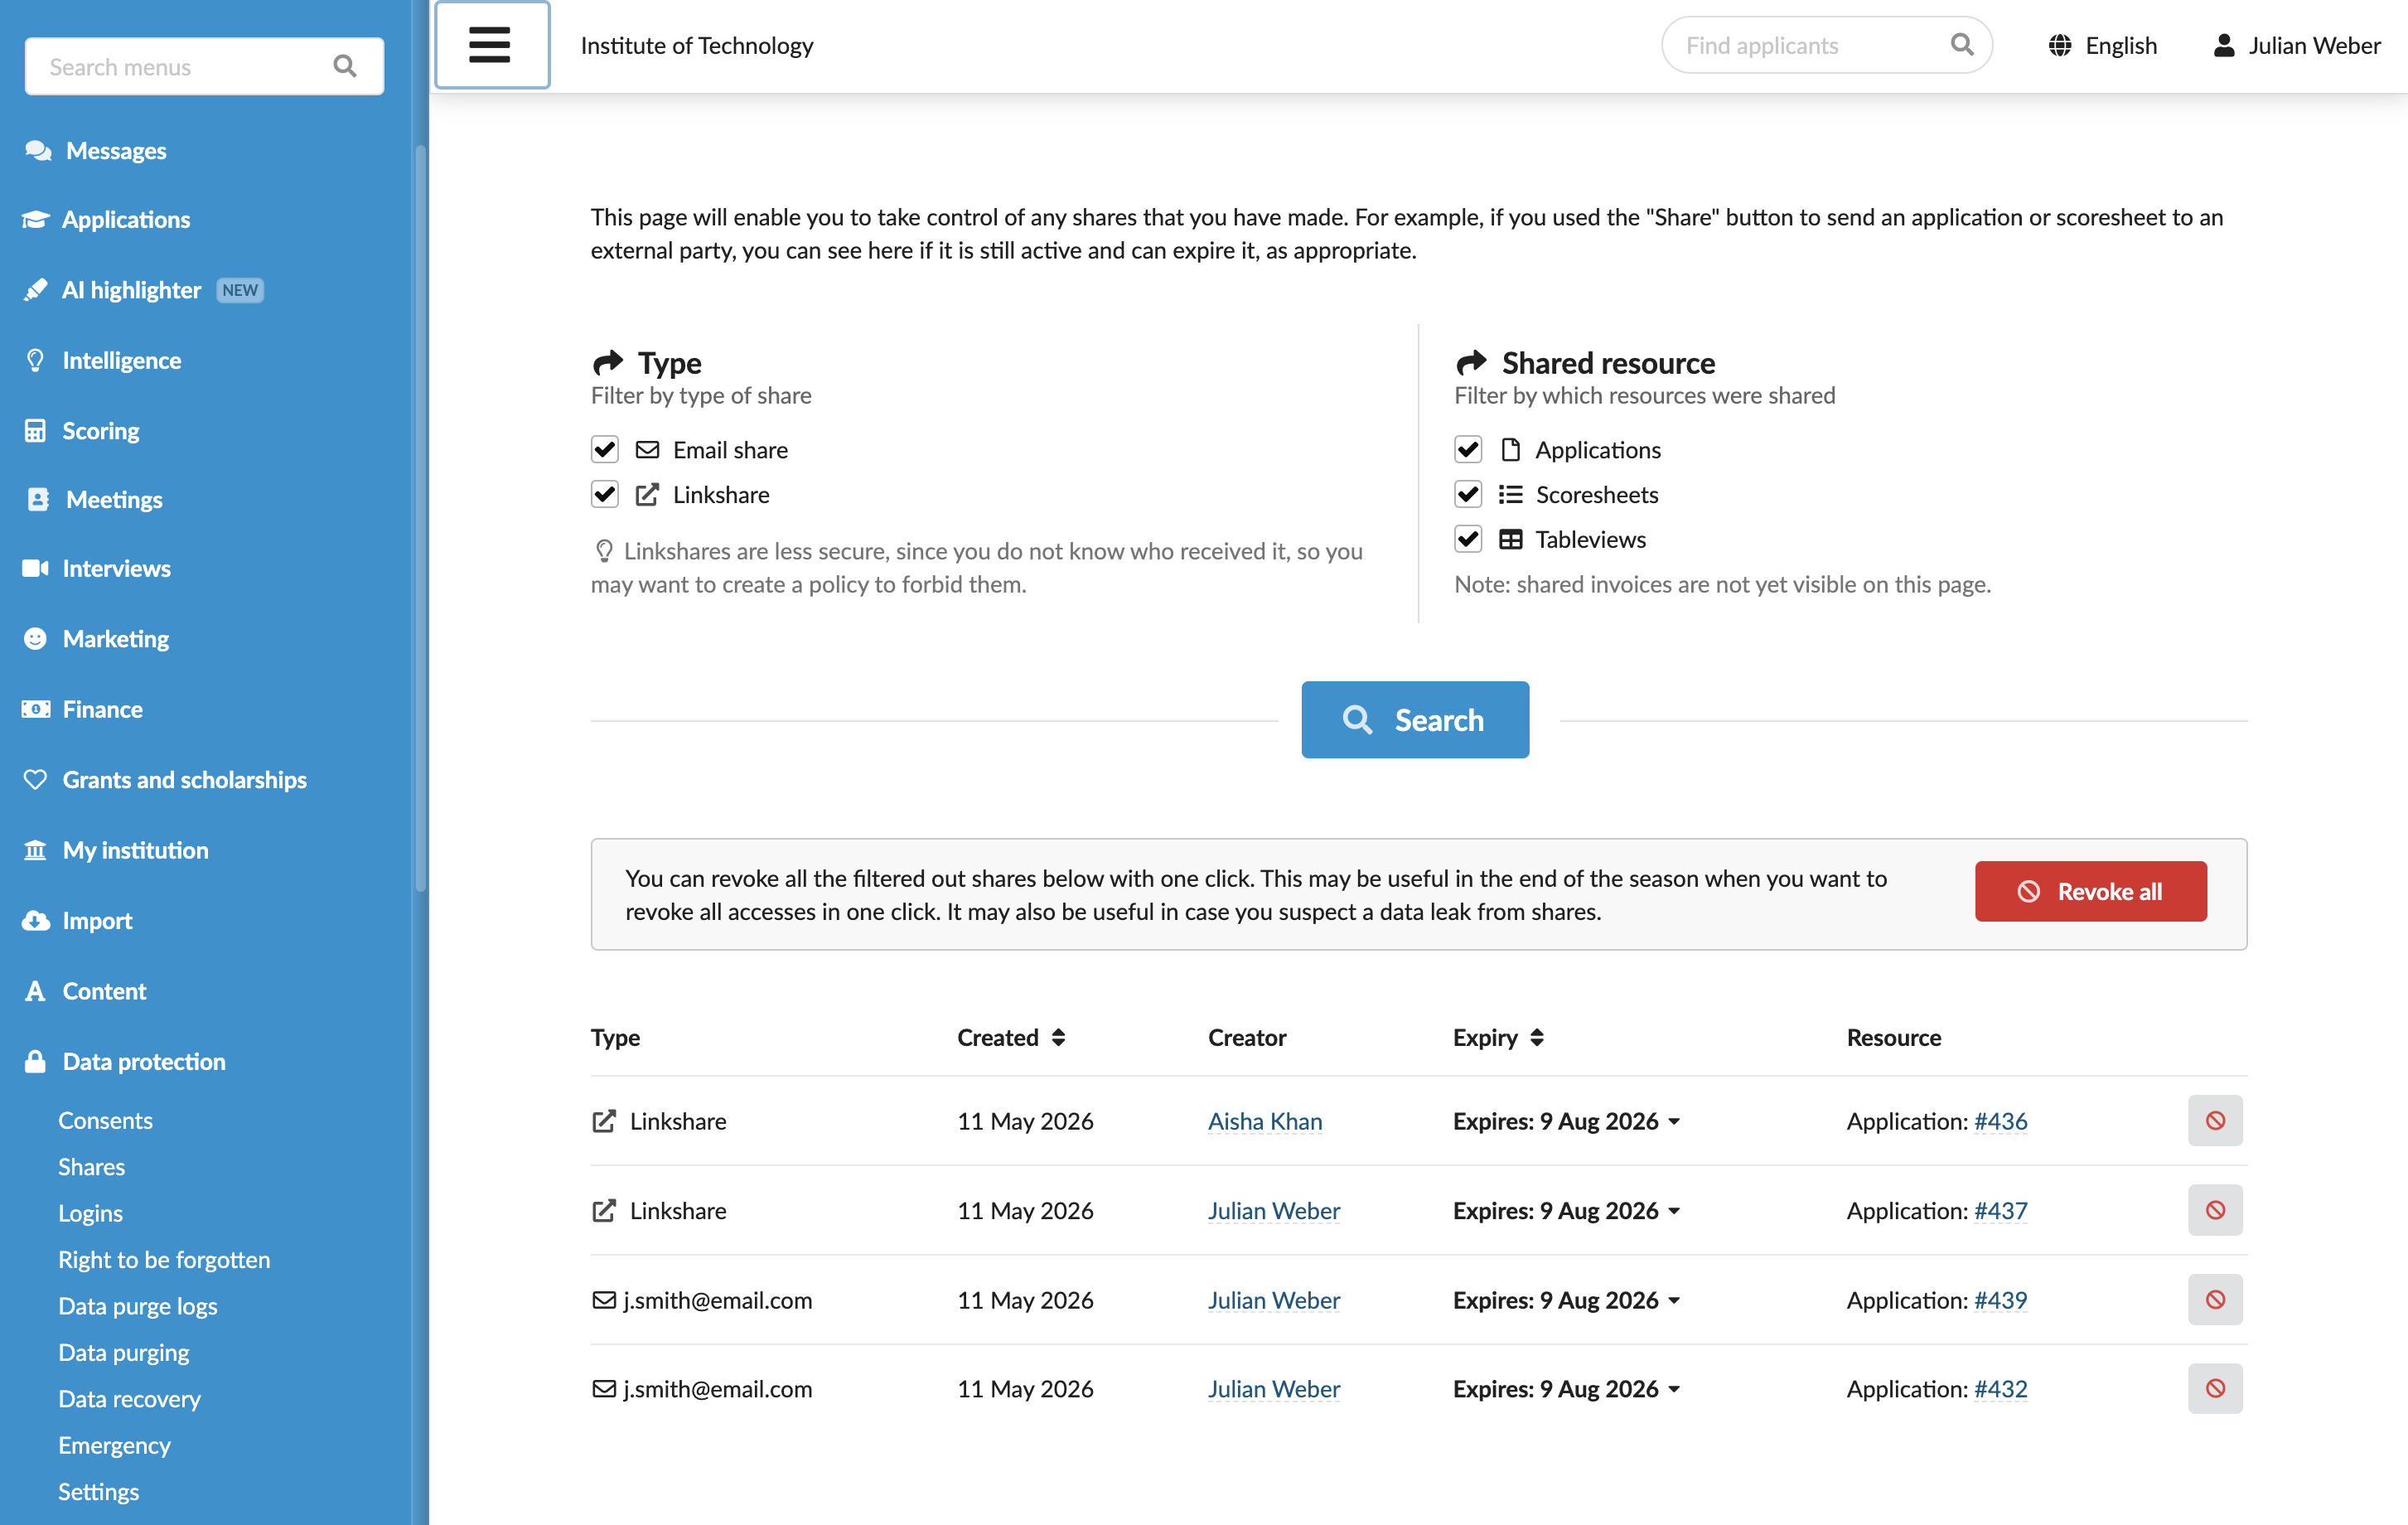
Task: Open the English language selector
Action: [x=2102, y=46]
